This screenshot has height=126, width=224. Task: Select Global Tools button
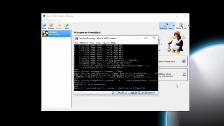click(x=181, y=26)
